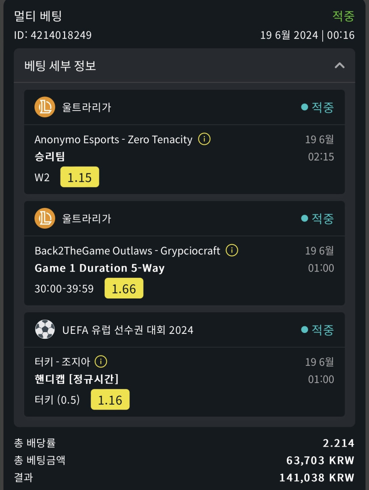Click the 1.16 odds badge

[x=110, y=400]
